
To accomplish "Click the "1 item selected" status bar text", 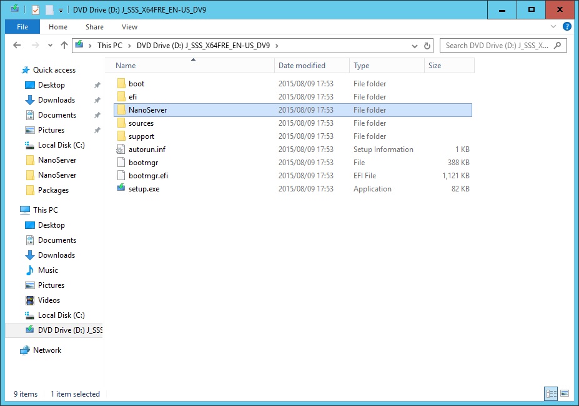I will coord(76,394).
